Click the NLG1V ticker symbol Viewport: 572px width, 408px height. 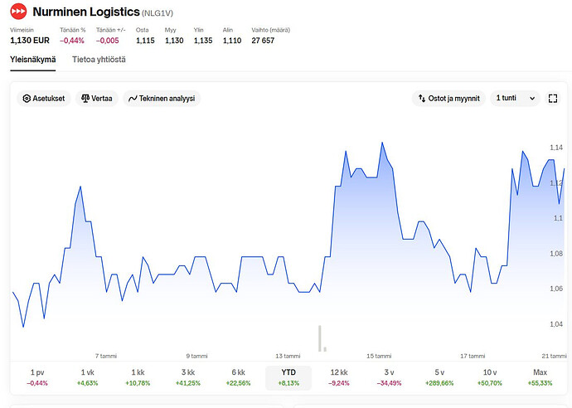158,13
